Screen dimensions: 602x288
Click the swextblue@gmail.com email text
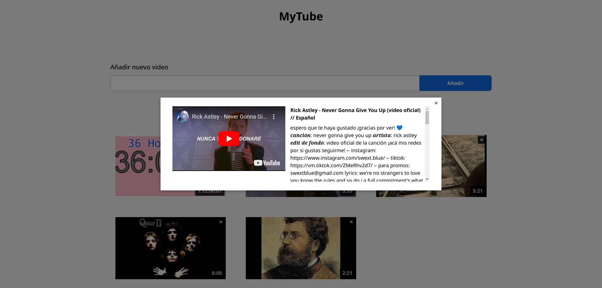point(317,173)
